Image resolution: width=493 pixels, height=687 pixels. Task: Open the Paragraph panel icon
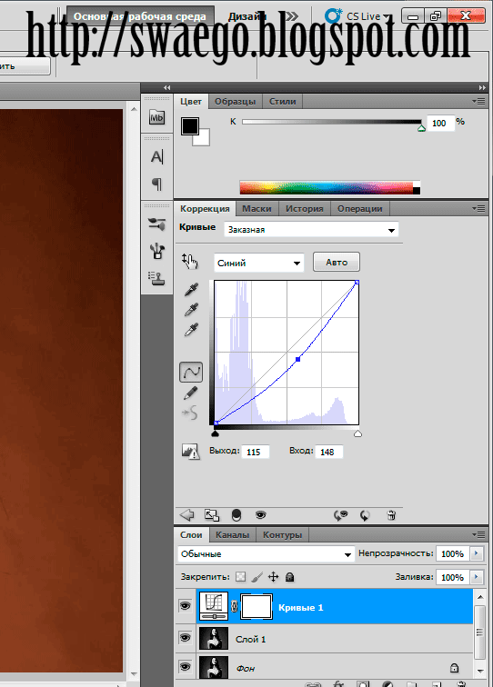coord(157,184)
